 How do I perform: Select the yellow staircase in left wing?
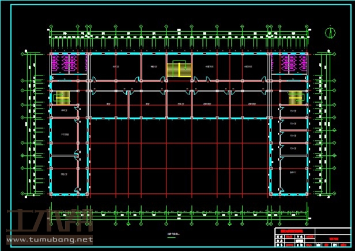62,97
